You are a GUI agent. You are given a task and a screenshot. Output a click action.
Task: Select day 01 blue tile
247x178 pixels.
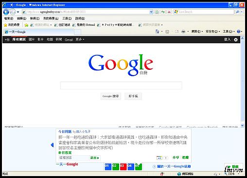(108, 167)
